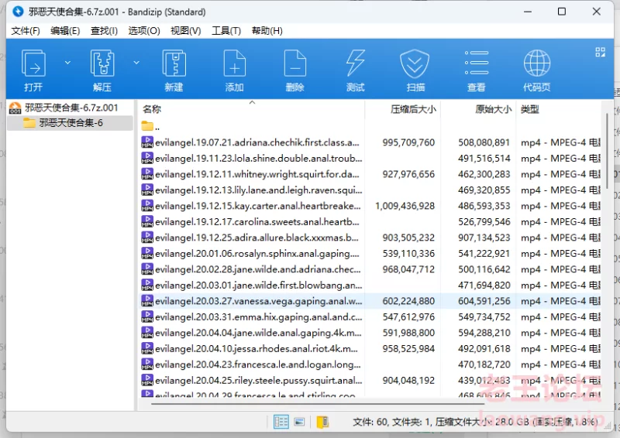Click the sort arrow above the name column
Viewport: 620px width, 438px height.
tap(252, 103)
